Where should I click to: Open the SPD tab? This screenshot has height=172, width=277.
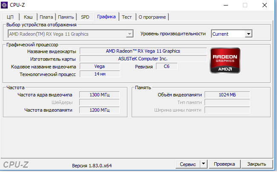[85, 17]
